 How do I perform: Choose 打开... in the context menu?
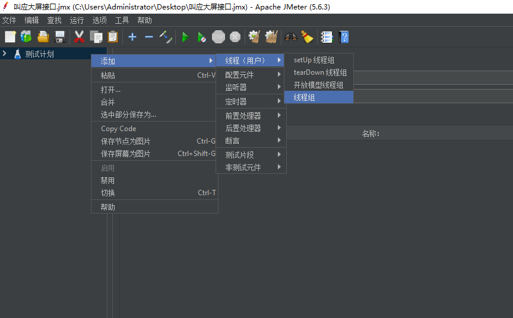click(154, 90)
